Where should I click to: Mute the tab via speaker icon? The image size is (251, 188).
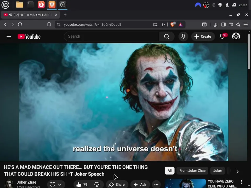[x=10, y=15]
